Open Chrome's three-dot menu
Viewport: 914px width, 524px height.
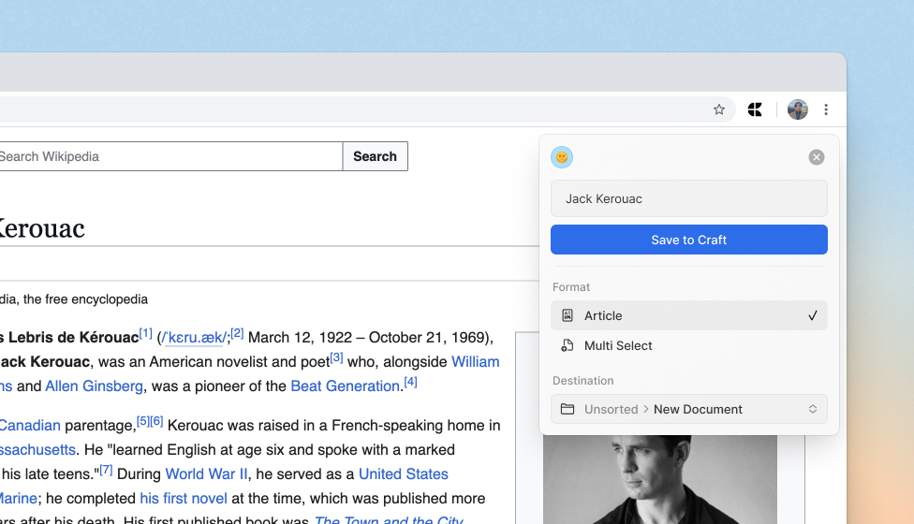(x=826, y=109)
